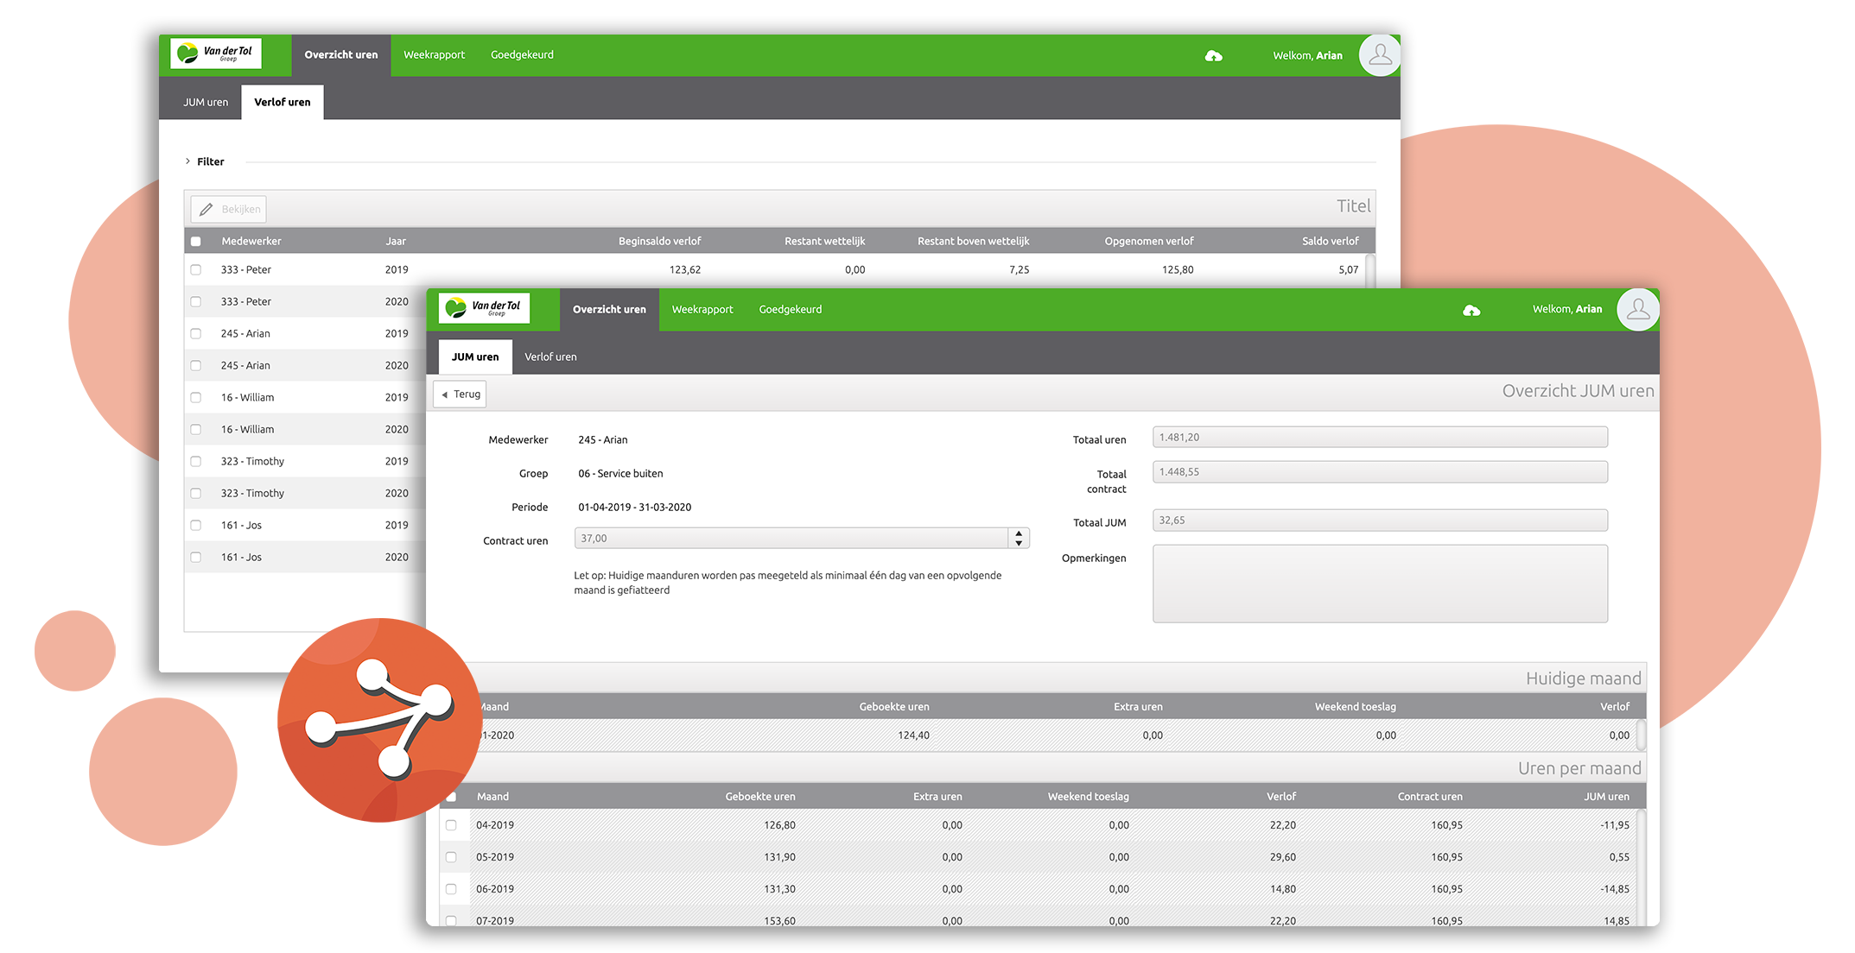
Task: Click Van der Tol logo in back window
Action: coord(216,54)
